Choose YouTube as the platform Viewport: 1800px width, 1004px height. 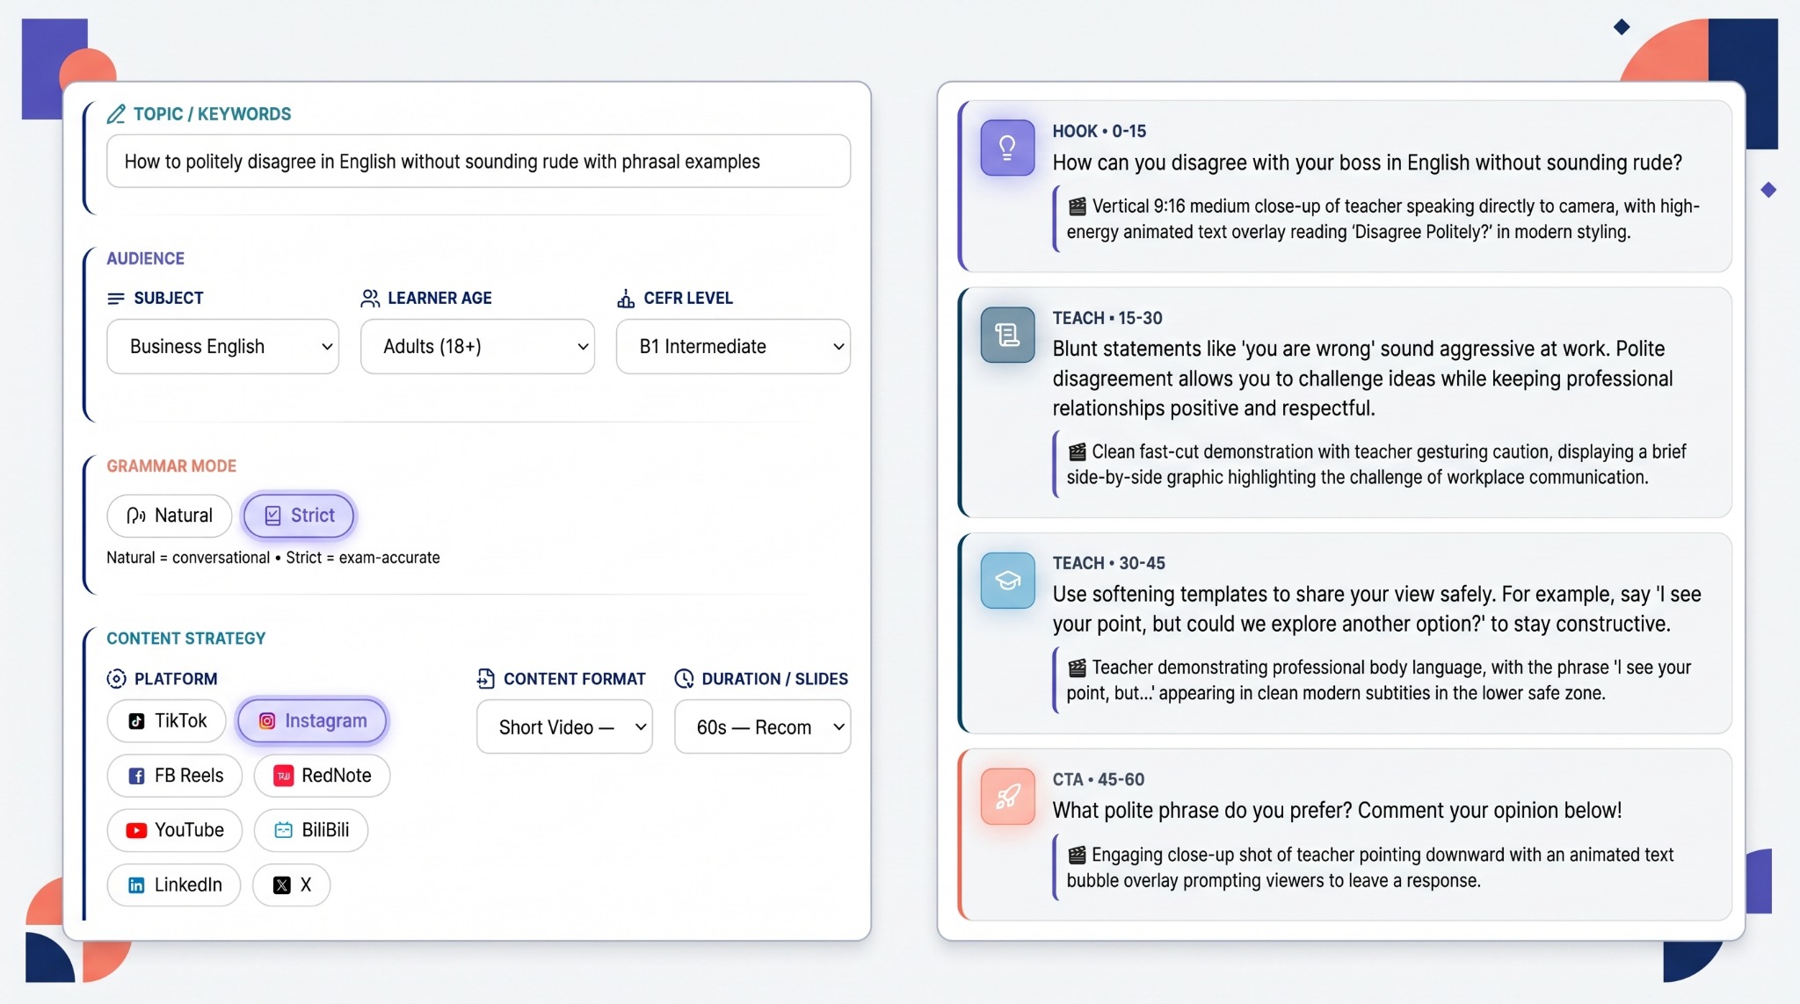tap(174, 830)
